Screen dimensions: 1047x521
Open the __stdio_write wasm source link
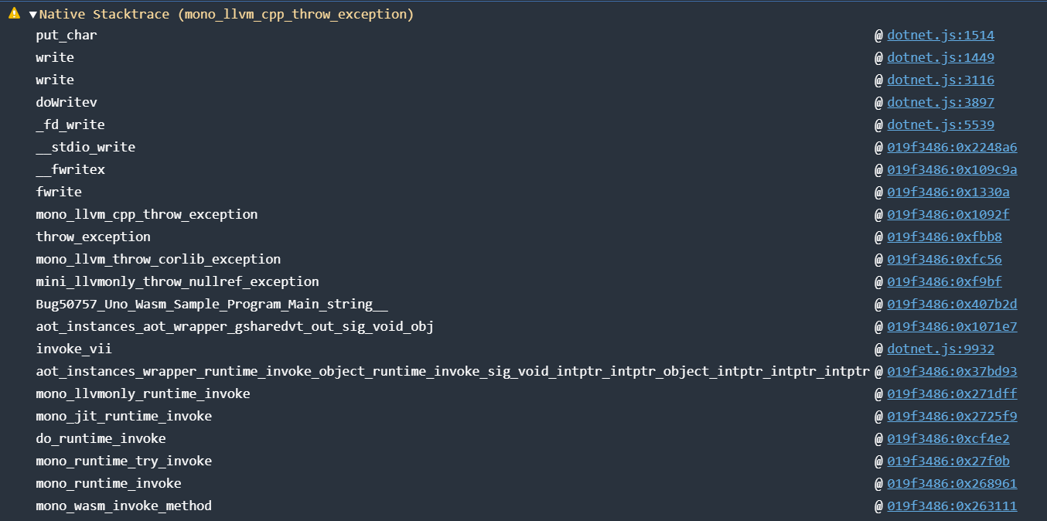tap(952, 147)
